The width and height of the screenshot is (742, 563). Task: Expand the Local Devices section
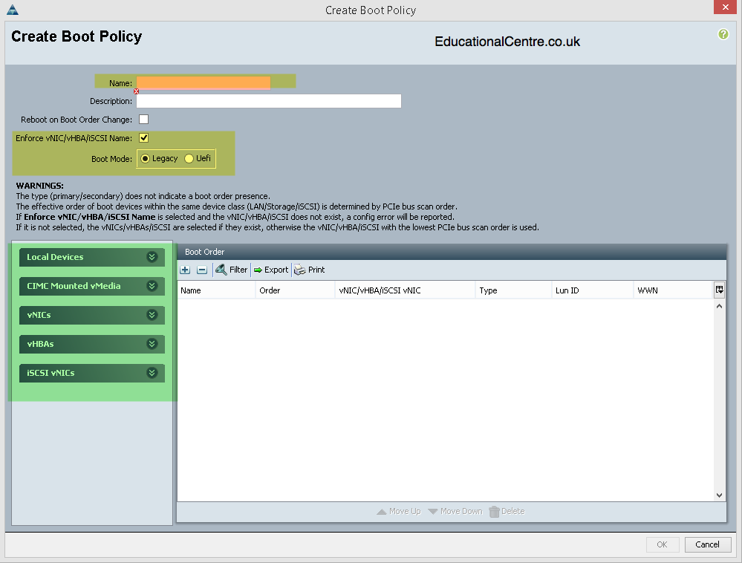pos(92,257)
